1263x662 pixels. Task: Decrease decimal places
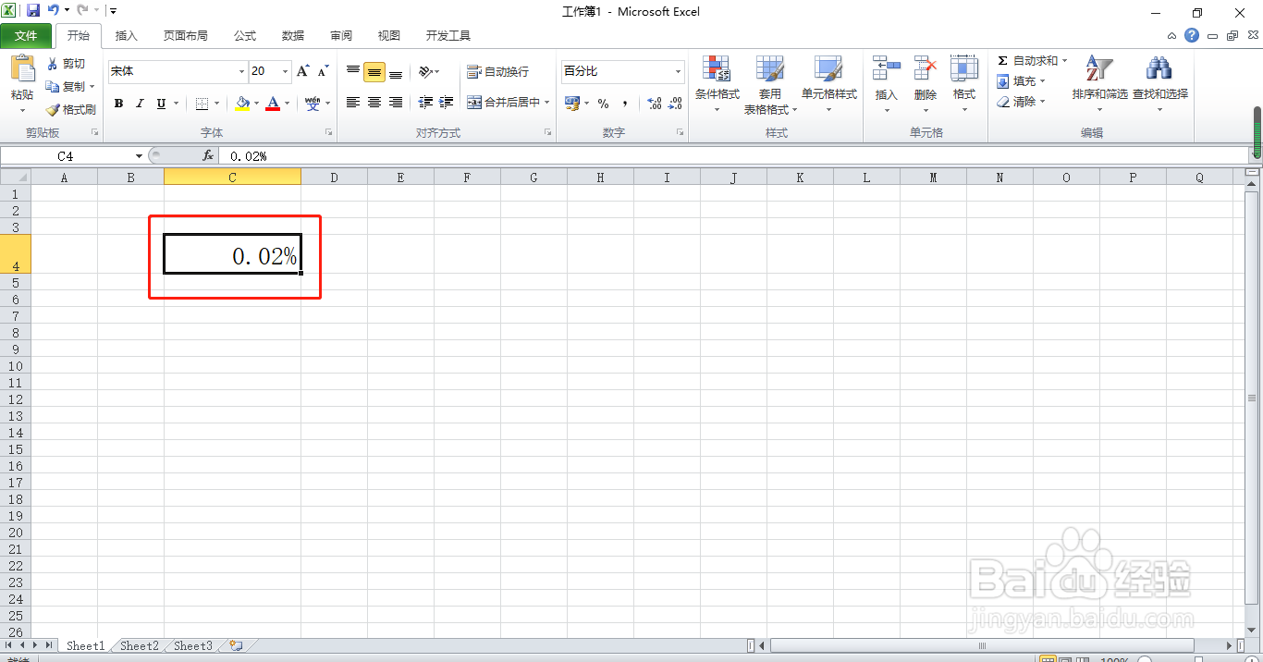pyautogui.click(x=676, y=104)
